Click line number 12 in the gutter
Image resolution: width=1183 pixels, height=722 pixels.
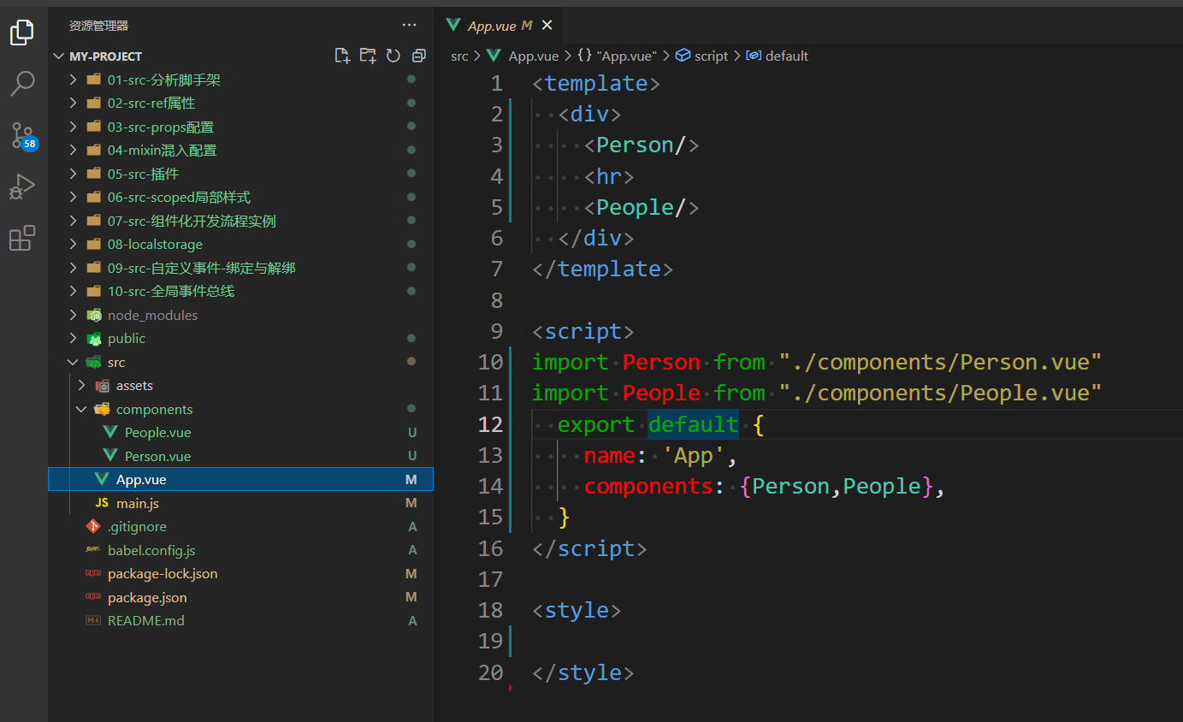point(491,424)
